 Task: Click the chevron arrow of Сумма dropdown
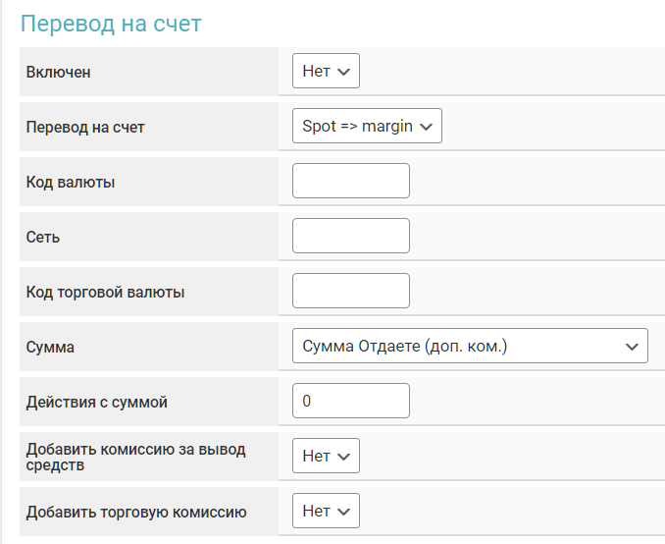point(631,346)
